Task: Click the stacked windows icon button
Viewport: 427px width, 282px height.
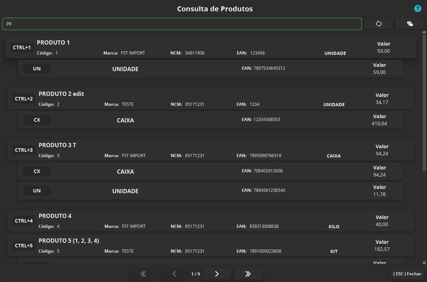Action: [x=410, y=24]
